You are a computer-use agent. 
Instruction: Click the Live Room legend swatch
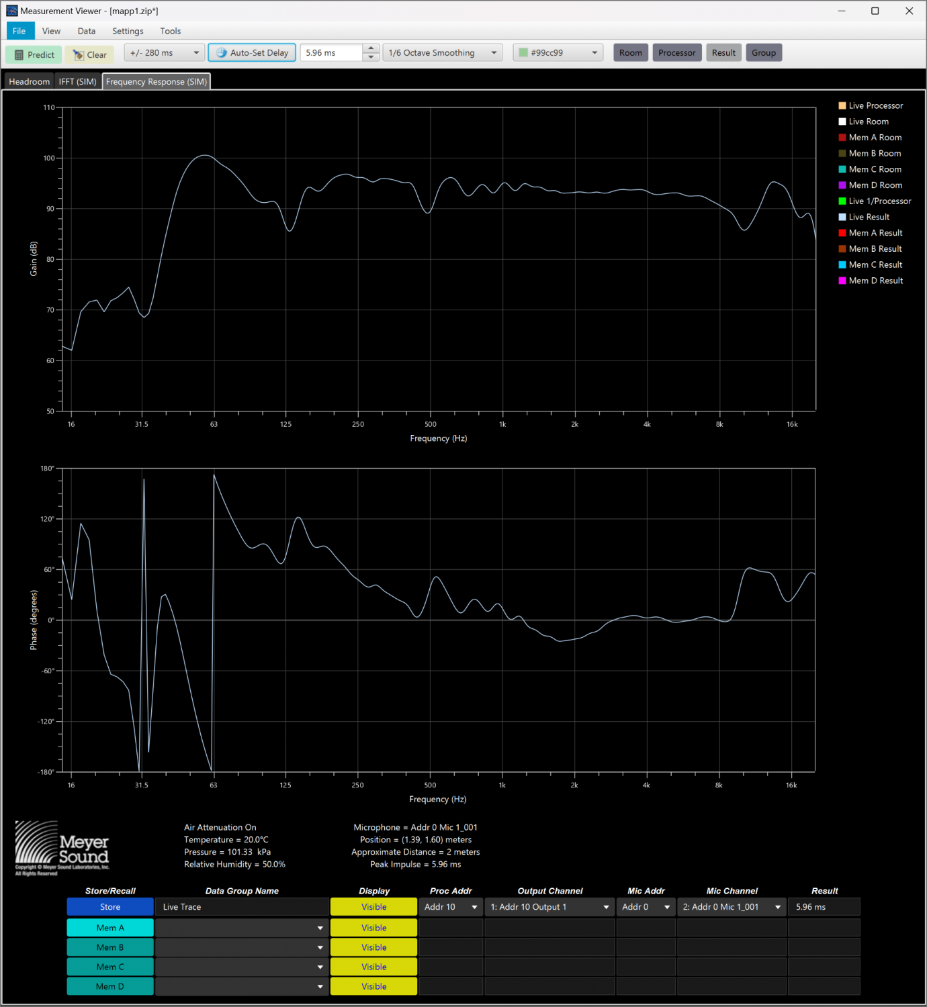[x=842, y=122]
